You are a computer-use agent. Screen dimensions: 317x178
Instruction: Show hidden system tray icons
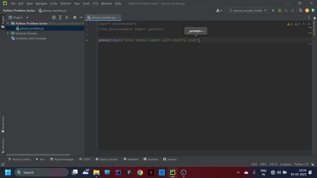pos(238,173)
